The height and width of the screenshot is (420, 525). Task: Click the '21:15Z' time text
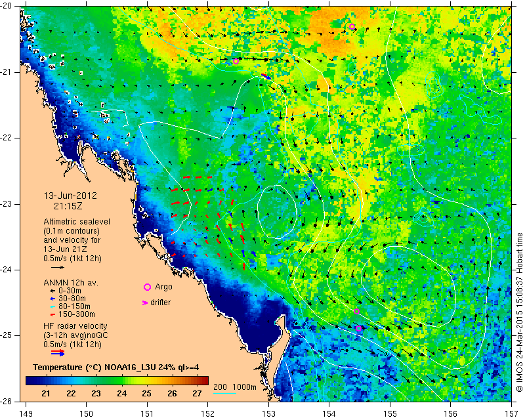point(68,206)
